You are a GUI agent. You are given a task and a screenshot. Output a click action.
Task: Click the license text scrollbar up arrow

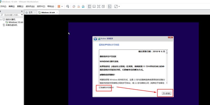(x=167, y=51)
